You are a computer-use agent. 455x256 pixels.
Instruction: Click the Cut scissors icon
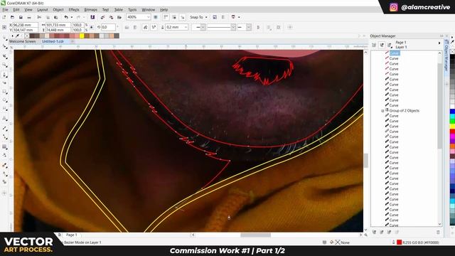coord(39,17)
